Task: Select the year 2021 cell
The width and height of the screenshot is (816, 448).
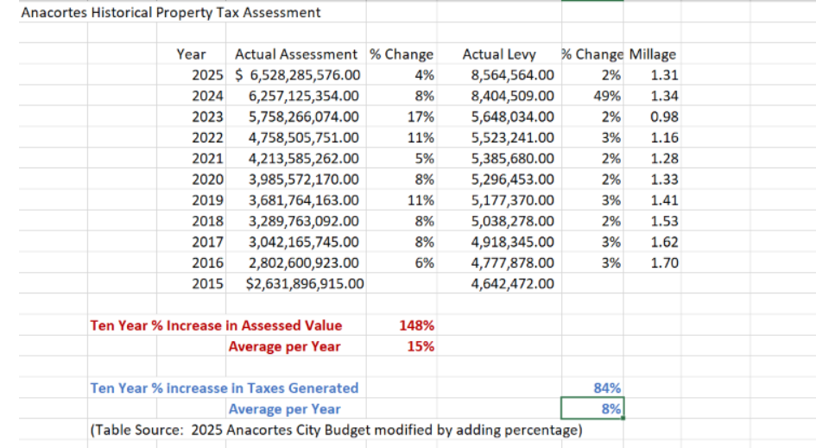Action: 207,158
